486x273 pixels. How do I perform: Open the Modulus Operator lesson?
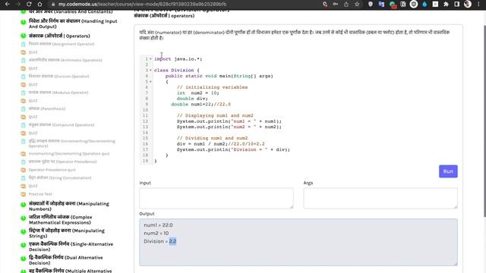point(58,93)
